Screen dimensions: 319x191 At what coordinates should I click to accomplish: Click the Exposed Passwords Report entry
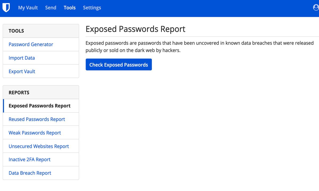39,106
